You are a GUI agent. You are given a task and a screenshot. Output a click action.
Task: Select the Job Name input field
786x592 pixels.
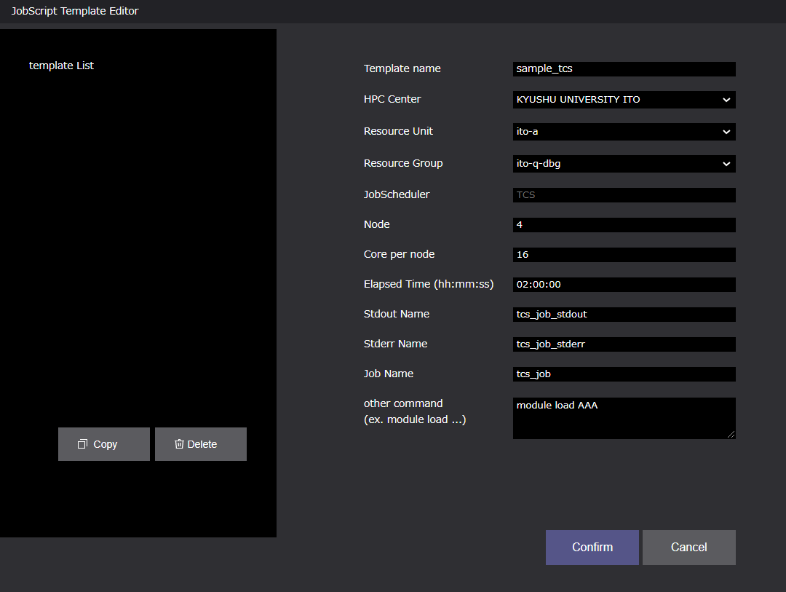pos(624,374)
